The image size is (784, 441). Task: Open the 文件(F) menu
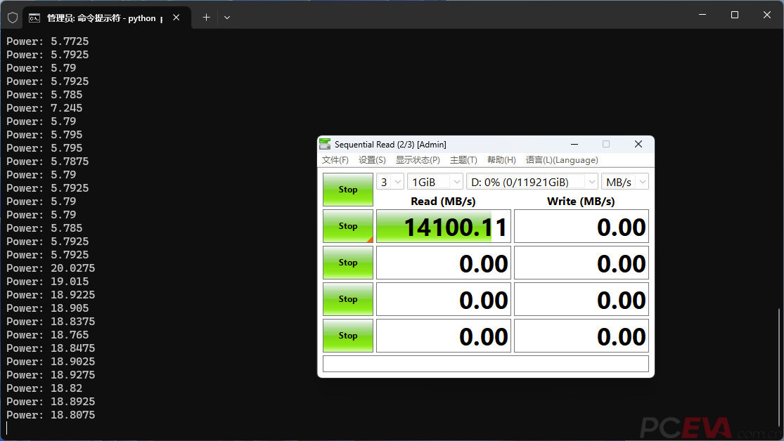click(x=335, y=160)
